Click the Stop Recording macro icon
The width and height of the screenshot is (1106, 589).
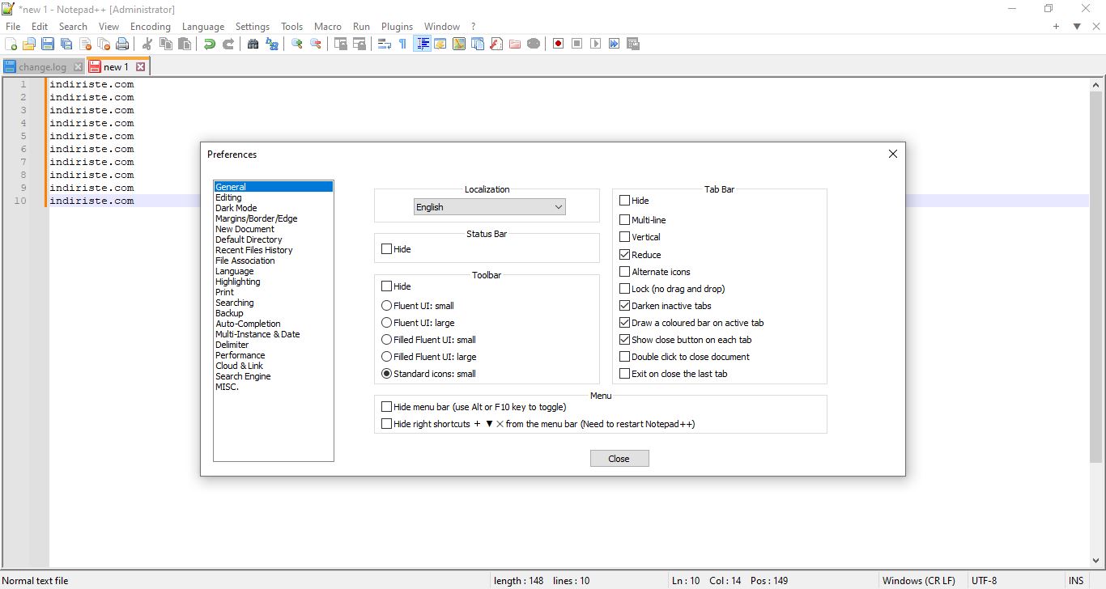tap(577, 44)
